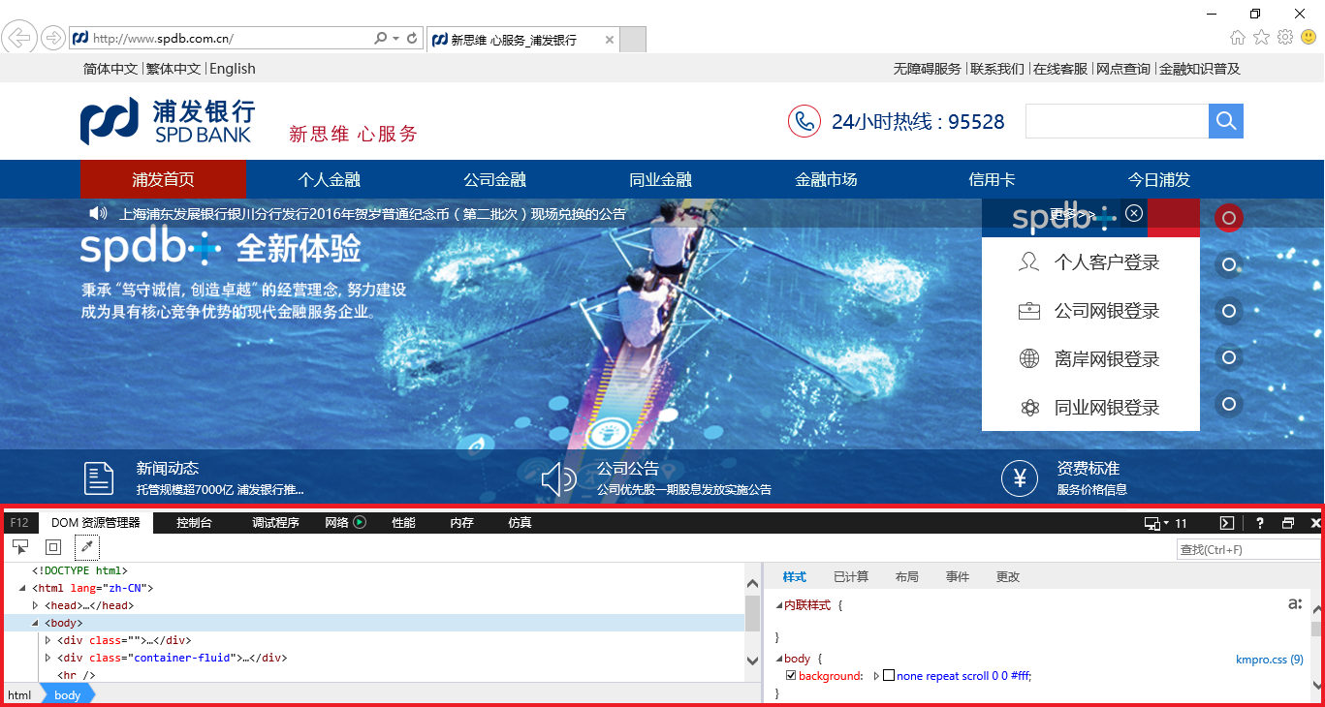The width and height of the screenshot is (1325, 707).
Task: Toggle the DOM element highlight boxes icon
Action: pos(53,547)
